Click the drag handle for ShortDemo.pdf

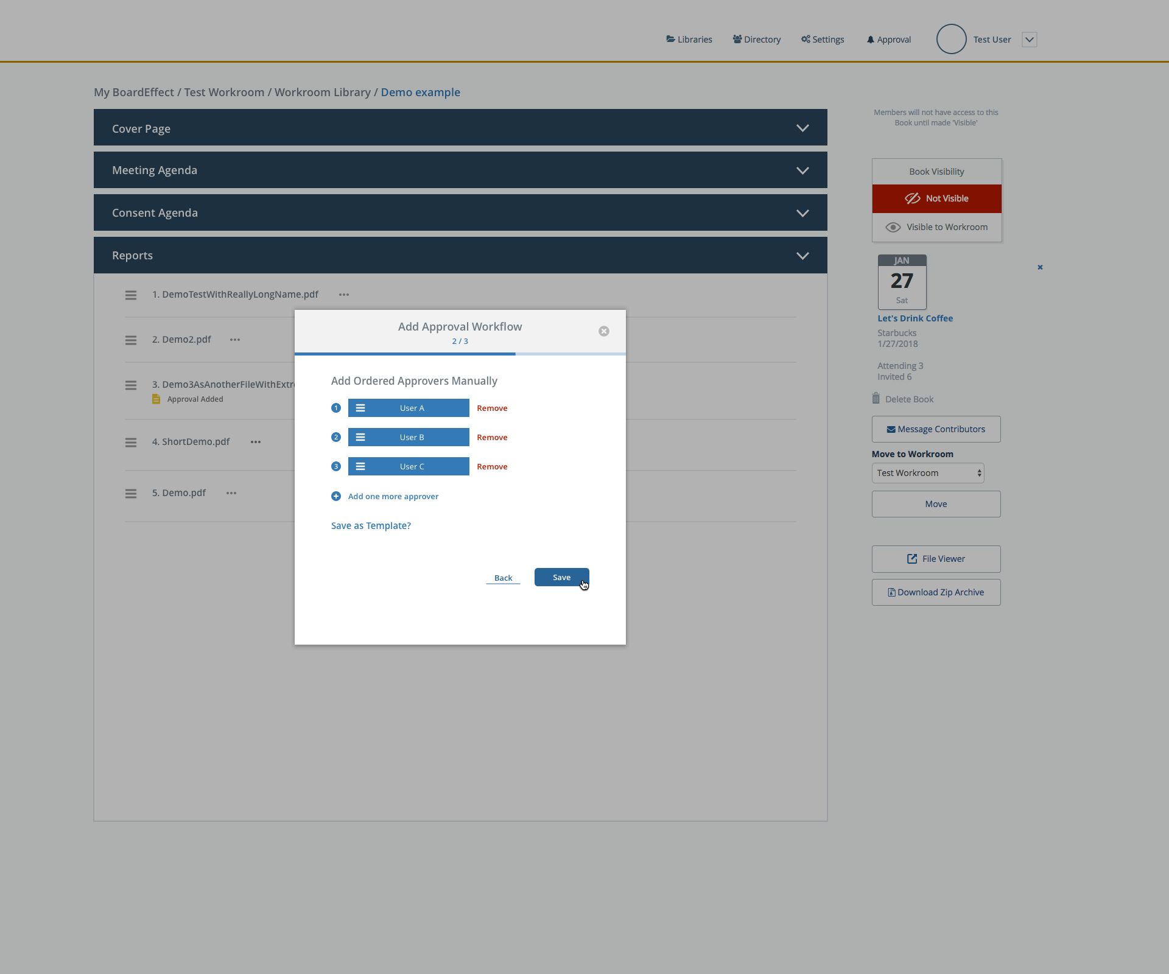click(x=131, y=443)
